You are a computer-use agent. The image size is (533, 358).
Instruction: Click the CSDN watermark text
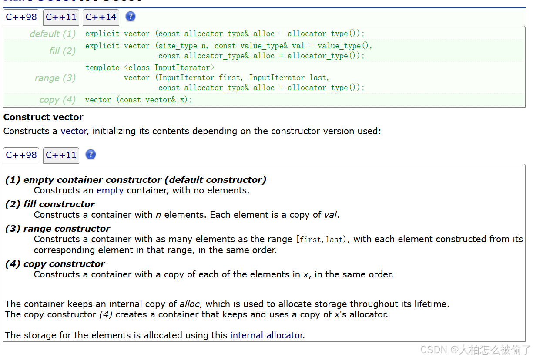pos(476,349)
